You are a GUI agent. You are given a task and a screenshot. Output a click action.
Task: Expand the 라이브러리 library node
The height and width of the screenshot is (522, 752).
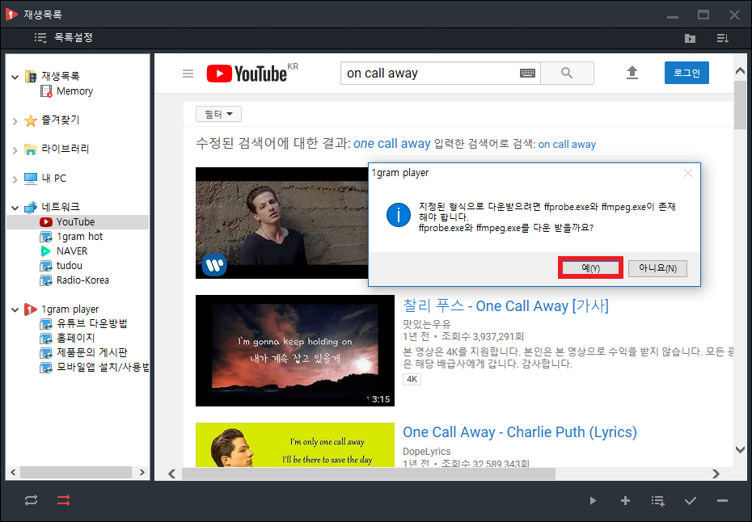pos(15,150)
